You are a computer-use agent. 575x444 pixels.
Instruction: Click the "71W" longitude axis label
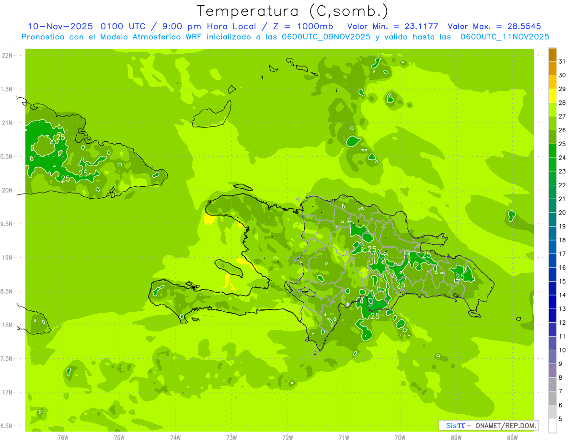click(344, 437)
